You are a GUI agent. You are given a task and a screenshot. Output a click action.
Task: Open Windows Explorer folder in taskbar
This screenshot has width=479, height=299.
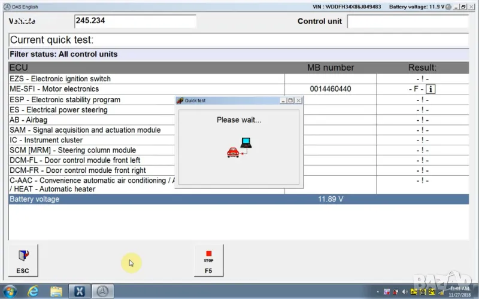pyautogui.click(x=56, y=292)
